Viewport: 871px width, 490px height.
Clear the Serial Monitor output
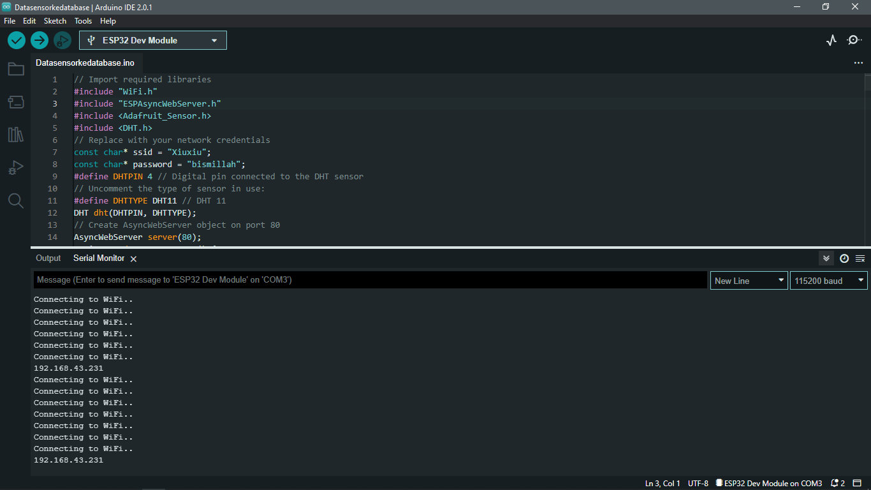pyautogui.click(x=860, y=258)
